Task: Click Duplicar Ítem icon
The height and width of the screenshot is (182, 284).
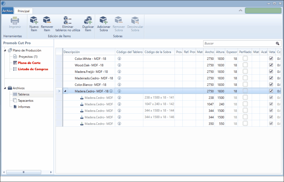Action: pos(88,20)
